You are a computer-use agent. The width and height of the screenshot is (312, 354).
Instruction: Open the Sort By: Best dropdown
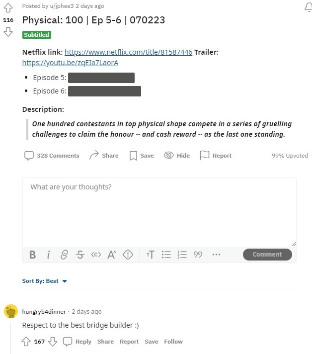point(44,281)
